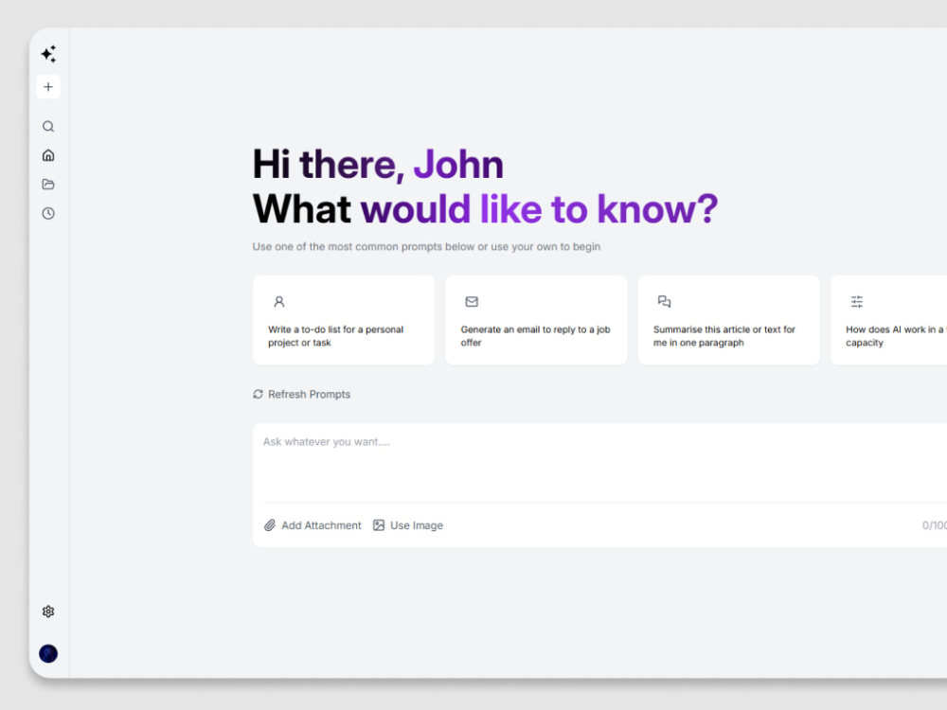Focus the 'Ask whatever you want' input field

604,462
